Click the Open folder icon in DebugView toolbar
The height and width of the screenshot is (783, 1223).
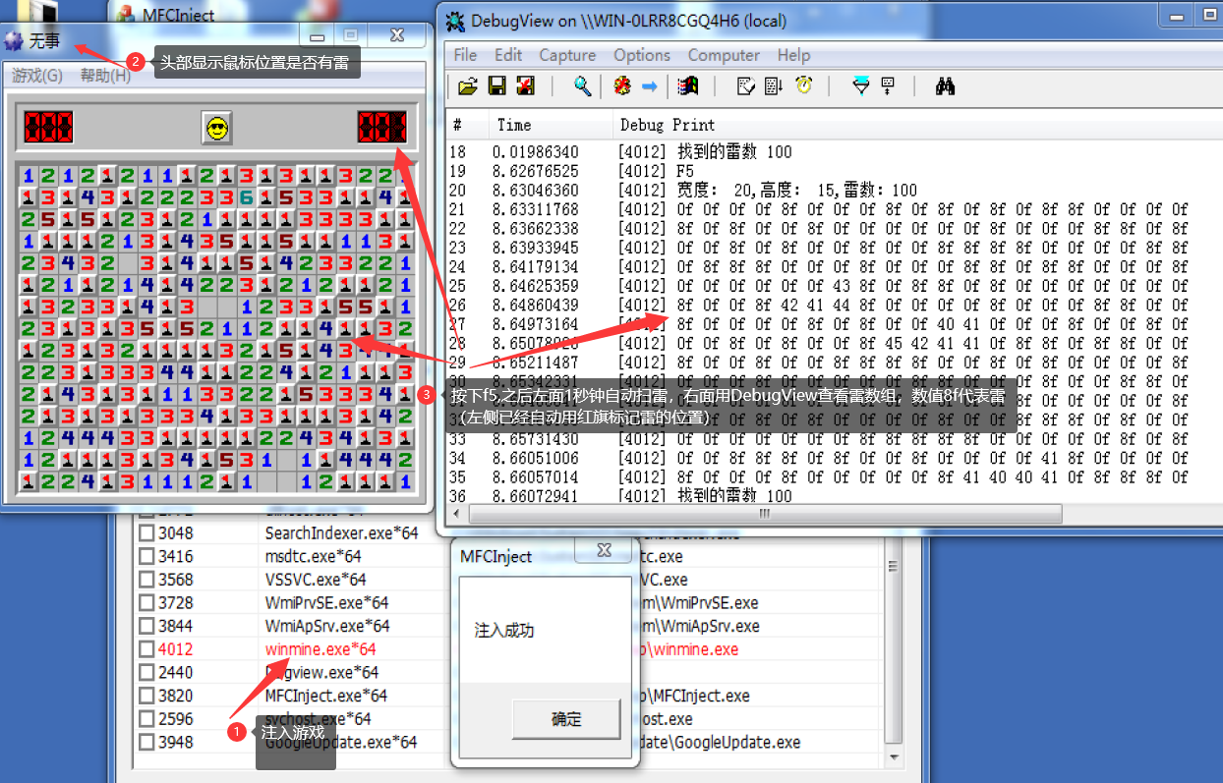click(468, 86)
